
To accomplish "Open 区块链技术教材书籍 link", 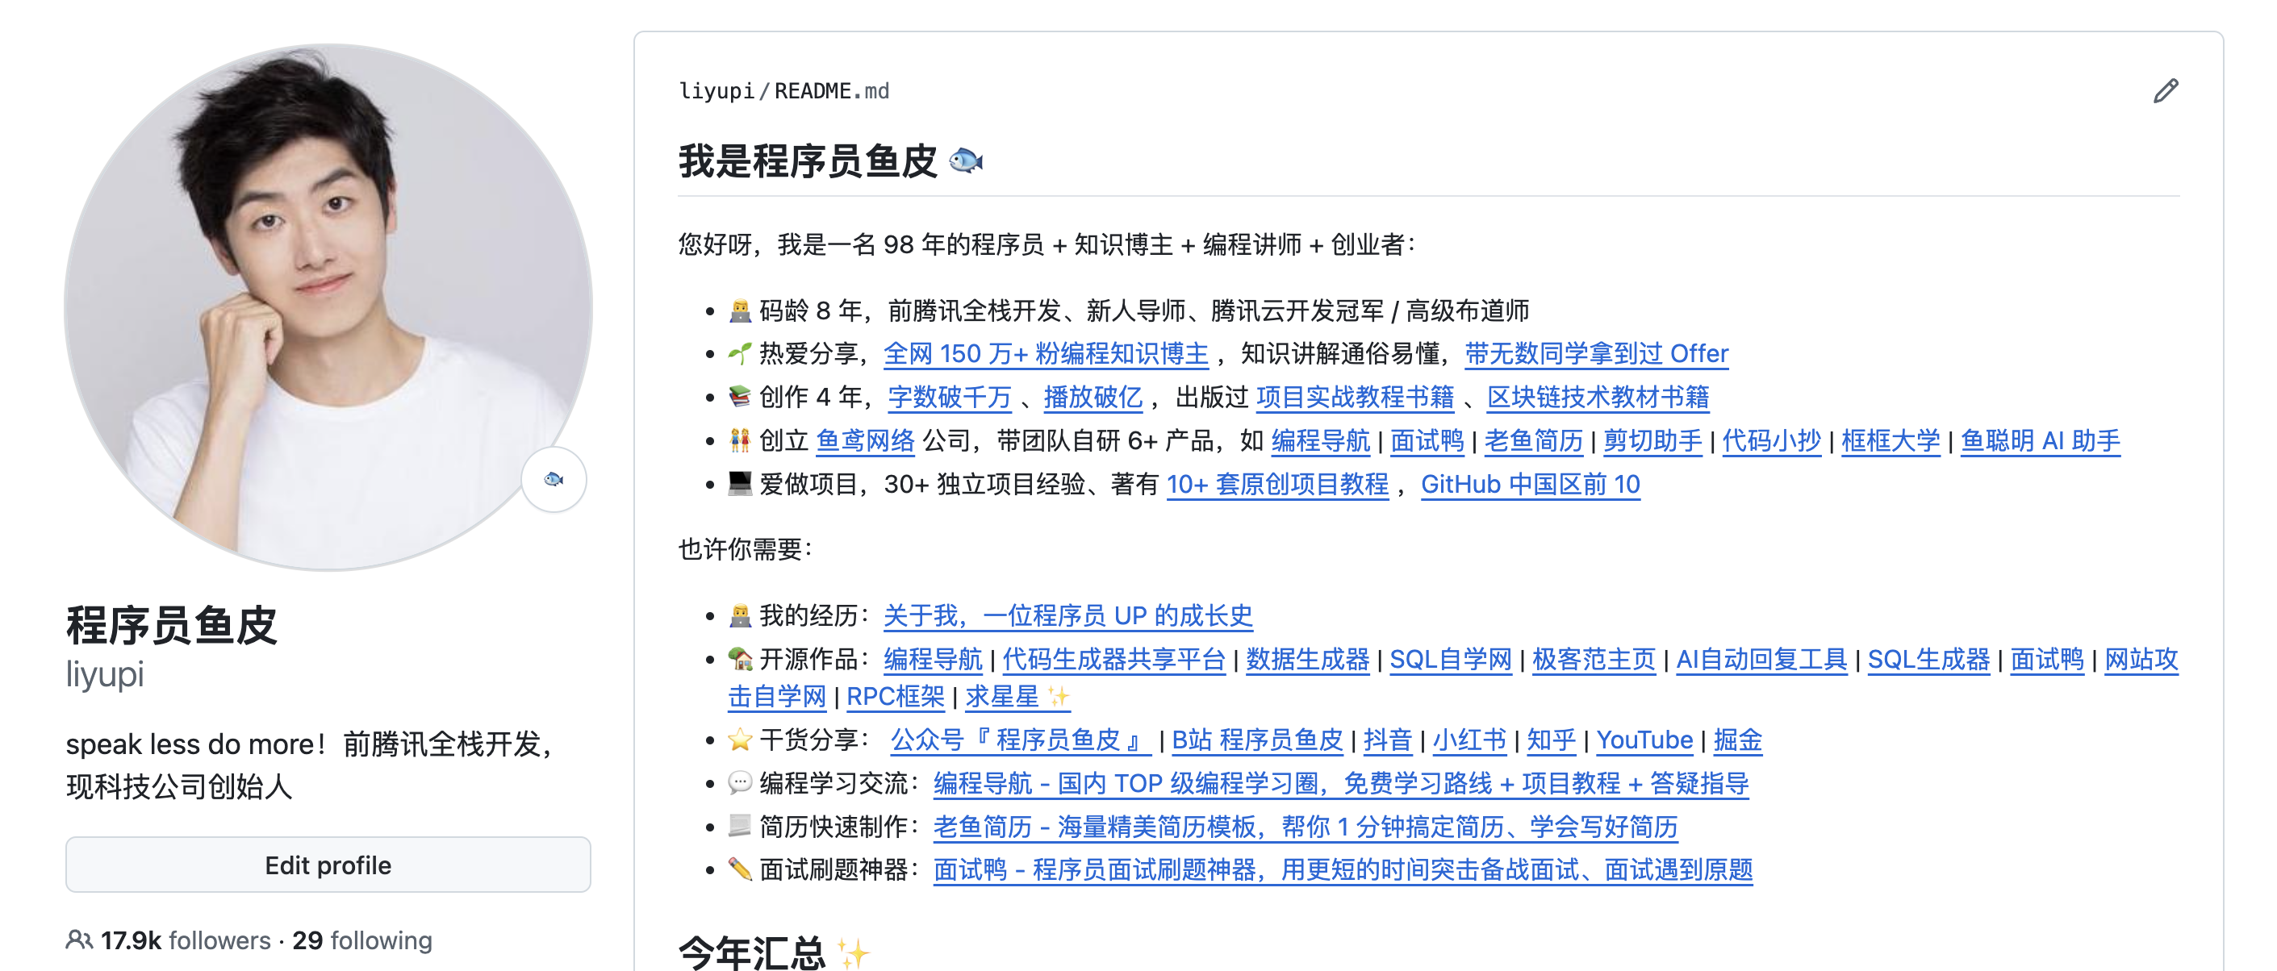I will (x=1598, y=398).
